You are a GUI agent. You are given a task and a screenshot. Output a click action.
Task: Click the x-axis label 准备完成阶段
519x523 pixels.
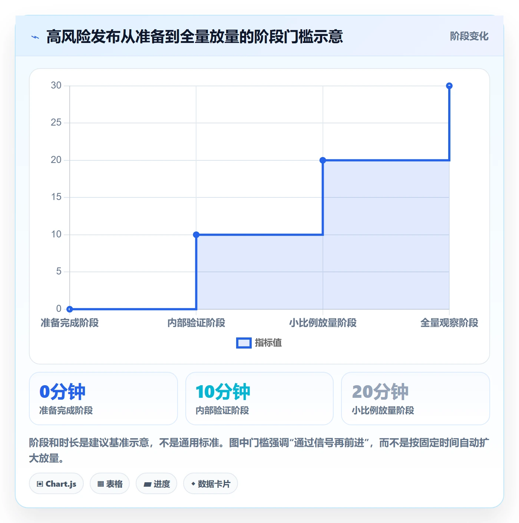point(70,323)
